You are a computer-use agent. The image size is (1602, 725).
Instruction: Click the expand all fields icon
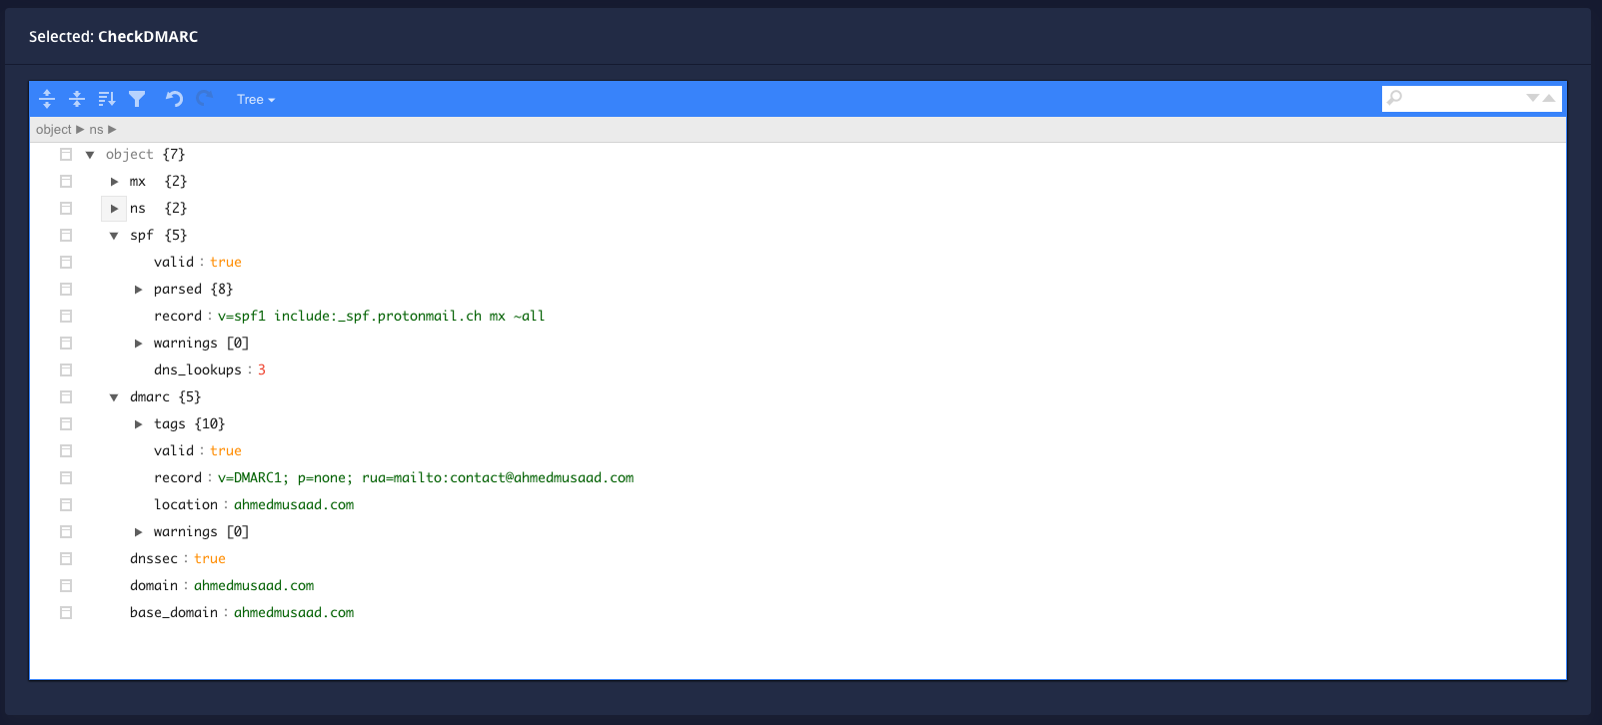47,99
